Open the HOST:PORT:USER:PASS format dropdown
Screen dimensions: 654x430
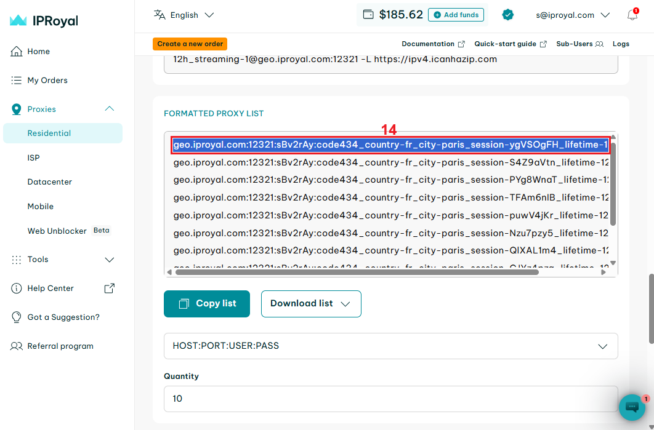390,346
